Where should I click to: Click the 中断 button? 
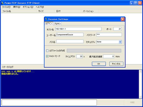(133, 102)
